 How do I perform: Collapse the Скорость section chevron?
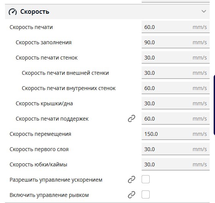click(x=204, y=11)
